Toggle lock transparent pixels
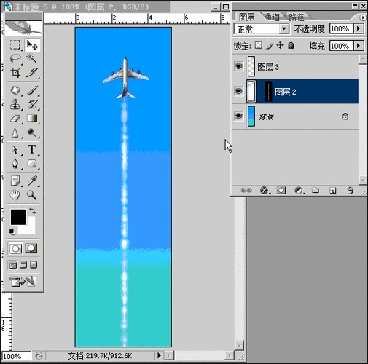The image size is (368, 364). tap(259, 45)
